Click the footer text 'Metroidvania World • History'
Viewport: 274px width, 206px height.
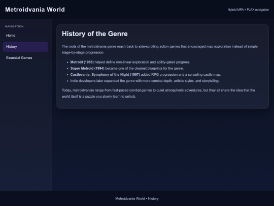[x=137, y=199]
